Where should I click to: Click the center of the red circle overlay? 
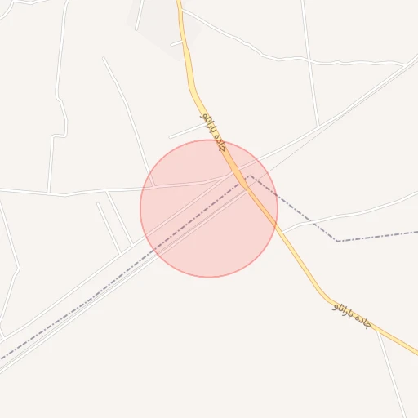coord(209,209)
